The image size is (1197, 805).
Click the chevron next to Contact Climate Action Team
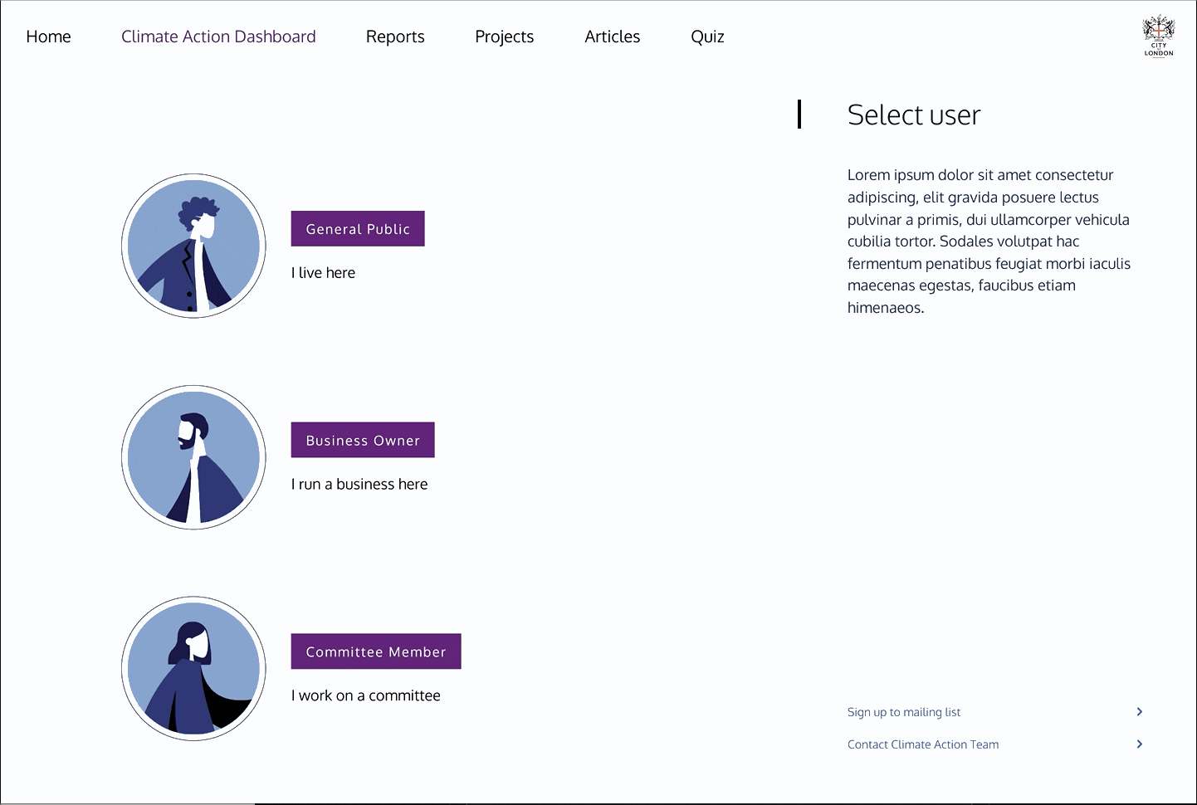pyautogui.click(x=1139, y=744)
